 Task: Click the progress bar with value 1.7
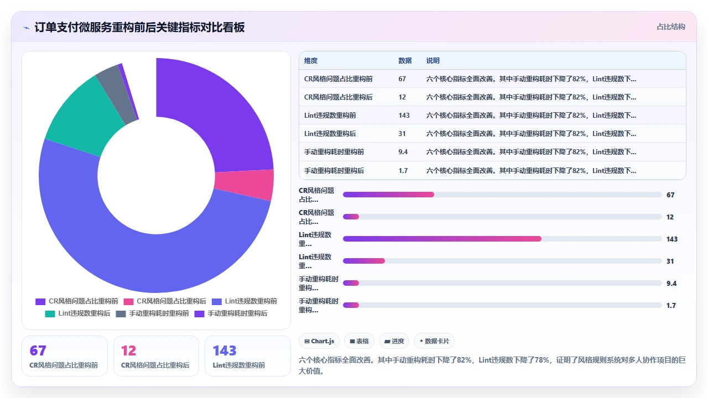point(502,305)
